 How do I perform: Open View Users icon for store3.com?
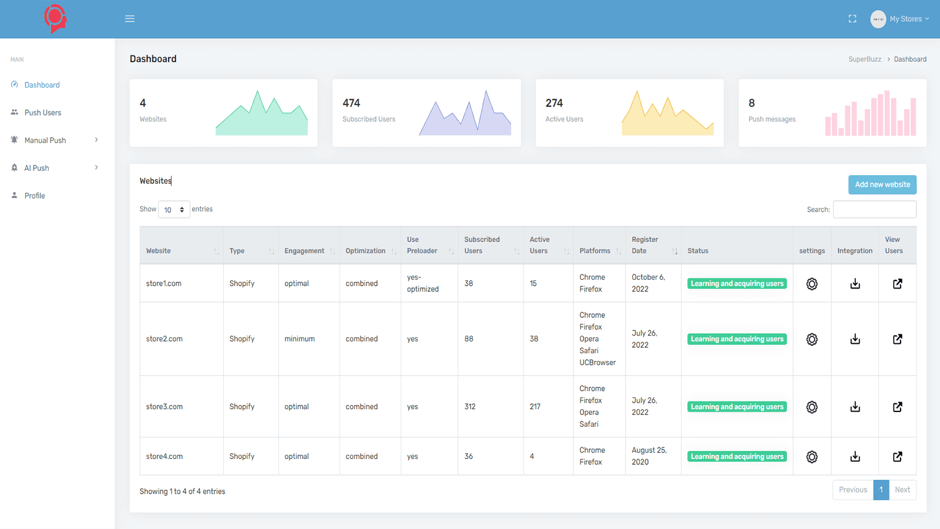point(897,407)
